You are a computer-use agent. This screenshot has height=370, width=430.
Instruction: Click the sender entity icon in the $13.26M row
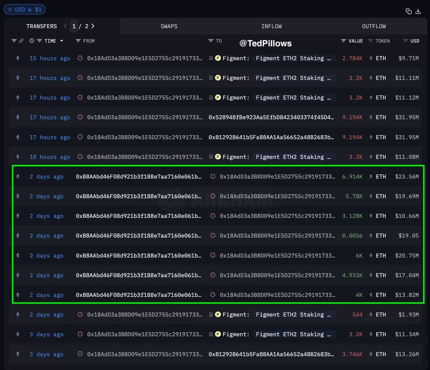(80, 354)
